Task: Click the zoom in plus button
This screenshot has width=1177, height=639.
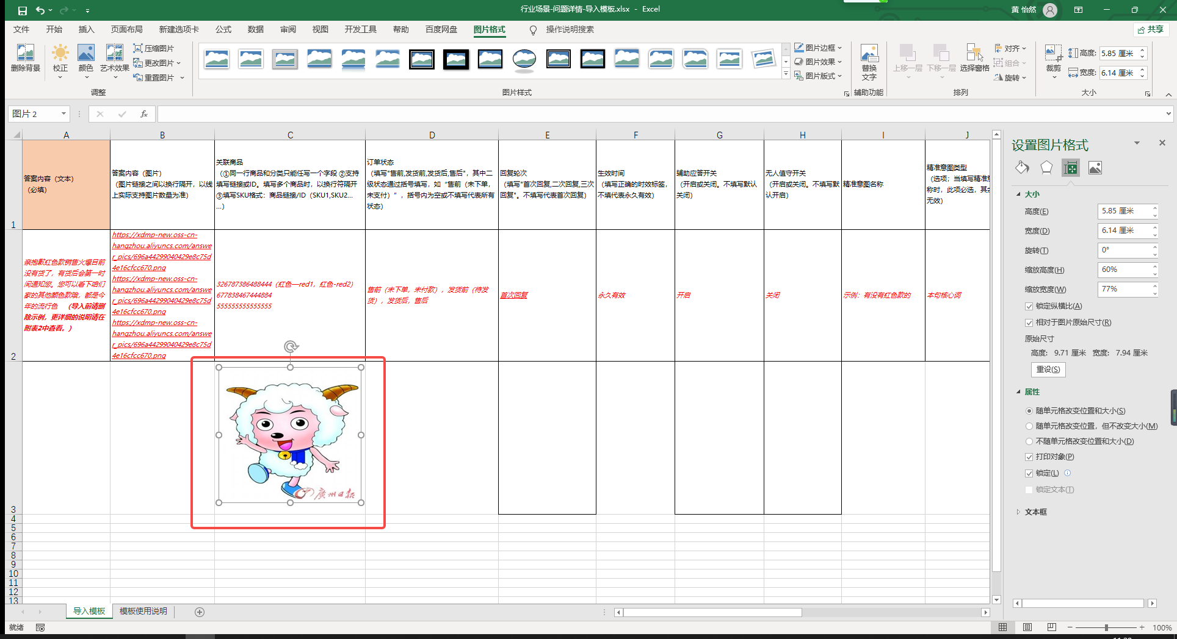Action: (1142, 627)
